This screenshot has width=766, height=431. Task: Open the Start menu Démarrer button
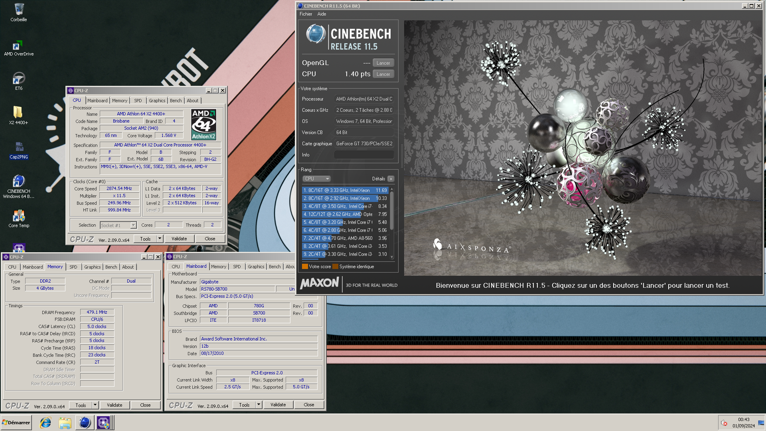pyautogui.click(x=16, y=423)
